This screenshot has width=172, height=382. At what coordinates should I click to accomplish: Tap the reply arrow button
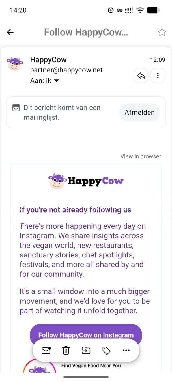tap(141, 76)
